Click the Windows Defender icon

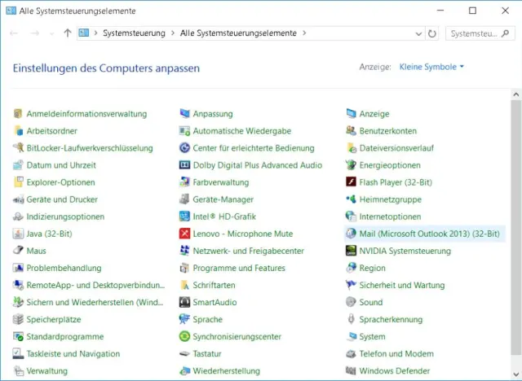pyautogui.click(x=352, y=370)
